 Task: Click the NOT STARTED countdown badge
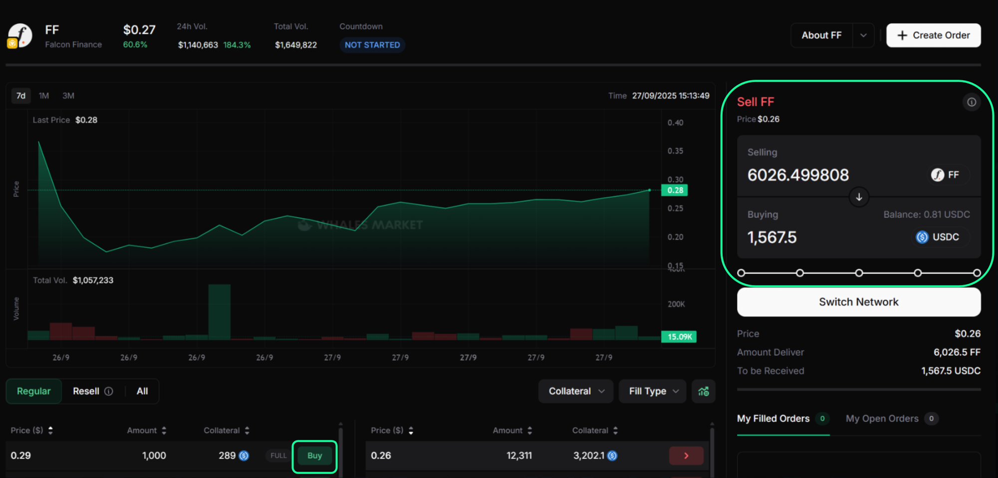point(372,45)
